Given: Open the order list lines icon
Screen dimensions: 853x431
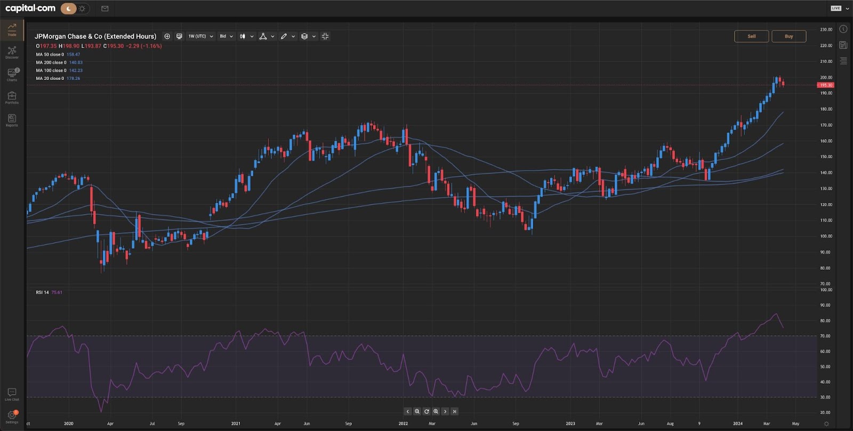Looking at the screenshot, I should 843,61.
